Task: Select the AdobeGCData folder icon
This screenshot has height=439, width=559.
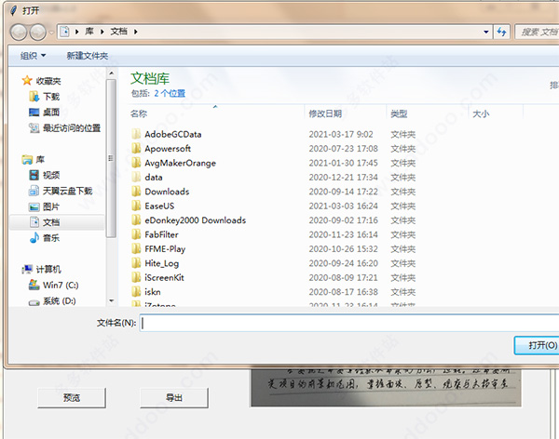Action: [136, 134]
